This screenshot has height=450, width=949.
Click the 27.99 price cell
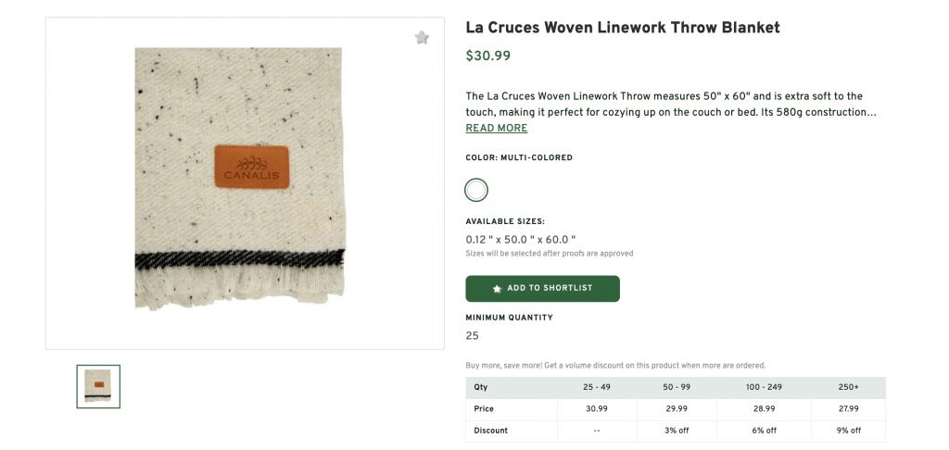point(848,408)
